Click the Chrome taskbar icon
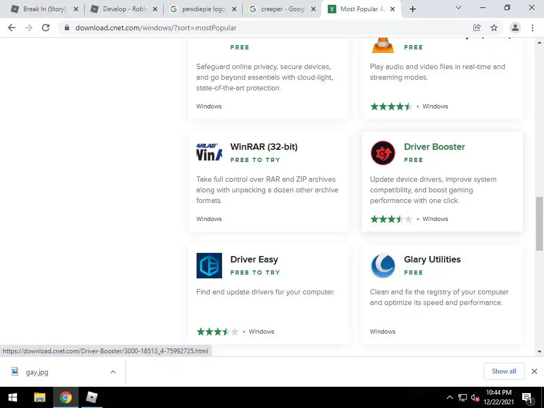 tap(65, 397)
